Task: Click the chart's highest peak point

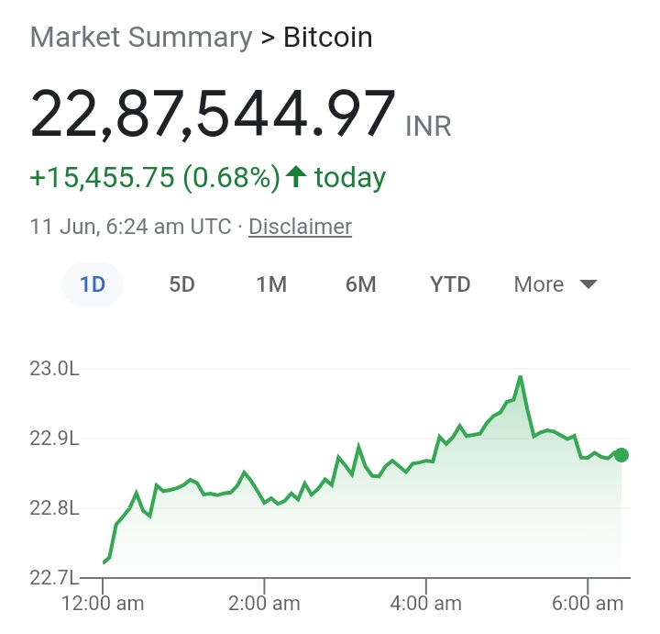Action: point(521,376)
